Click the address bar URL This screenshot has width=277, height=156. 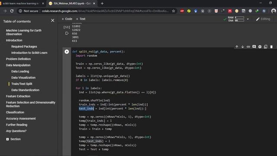pos(105,11)
